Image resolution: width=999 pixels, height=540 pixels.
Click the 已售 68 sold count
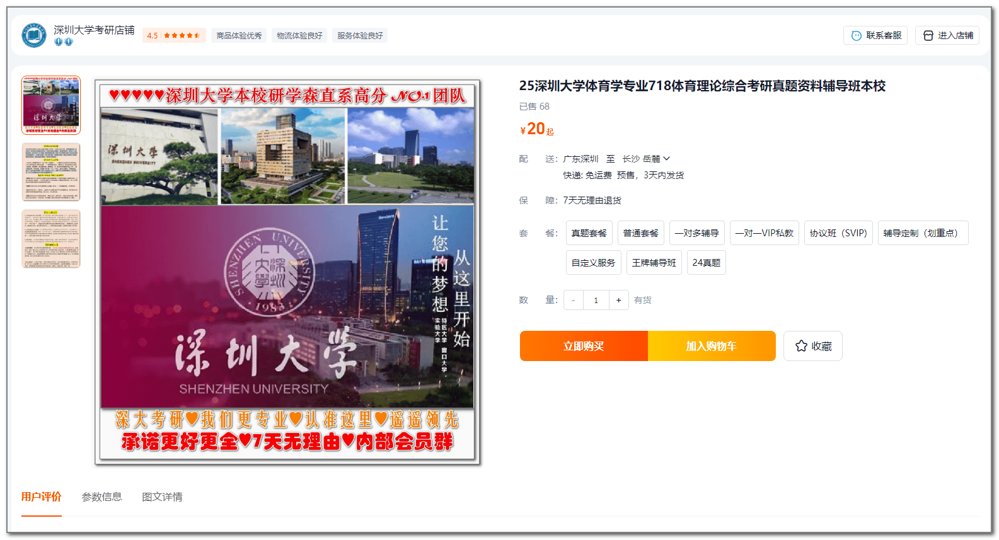(534, 106)
